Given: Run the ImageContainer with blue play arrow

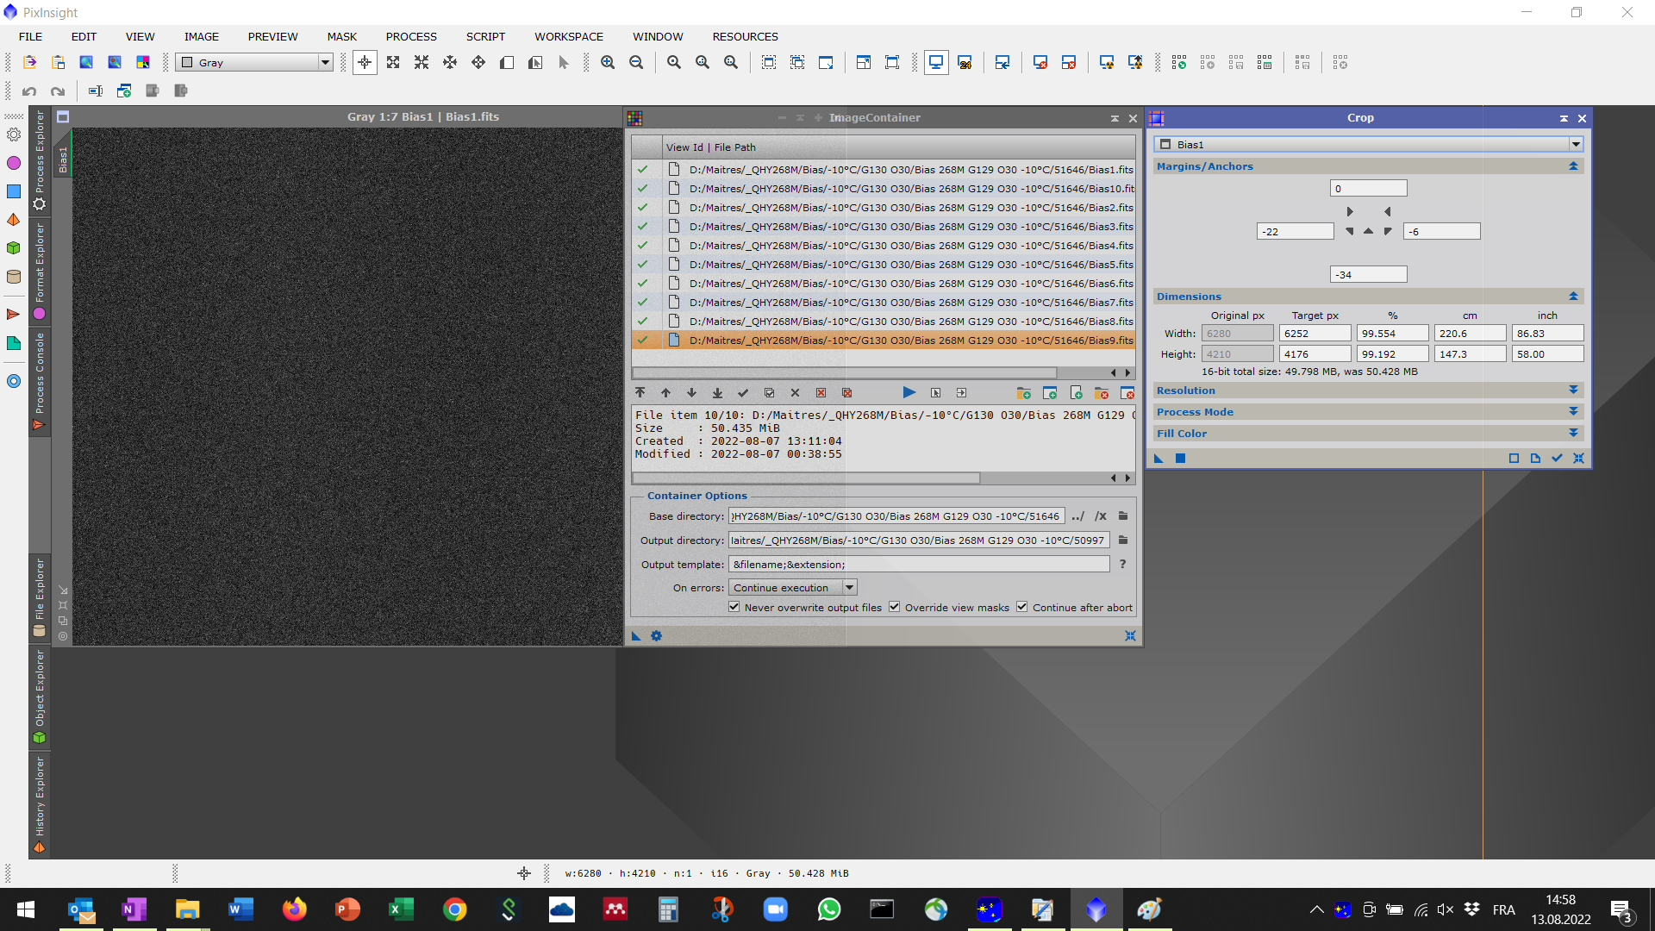Looking at the screenshot, I should 909,392.
